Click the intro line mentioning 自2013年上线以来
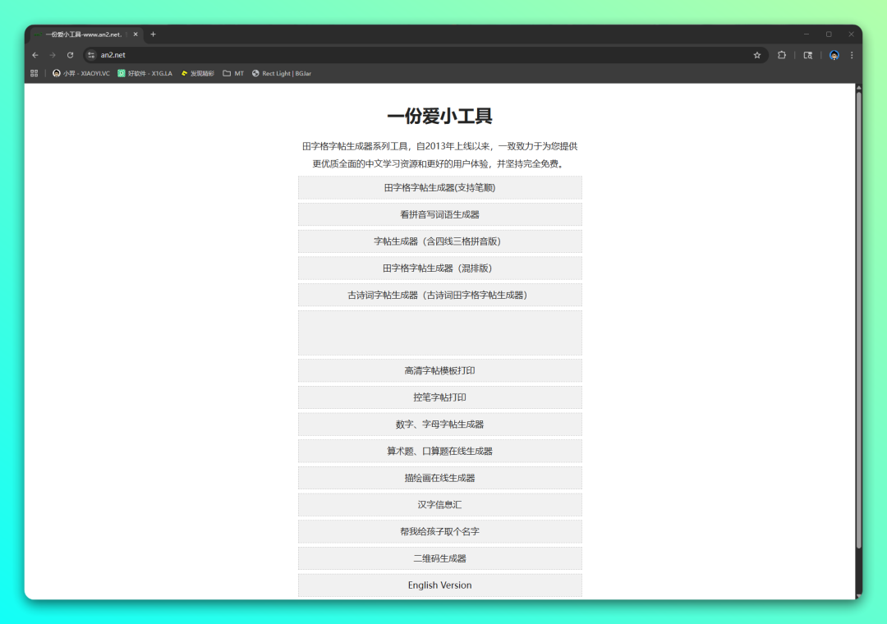 pyautogui.click(x=439, y=146)
